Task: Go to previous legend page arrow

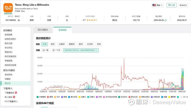Action: tap(181, 97)
